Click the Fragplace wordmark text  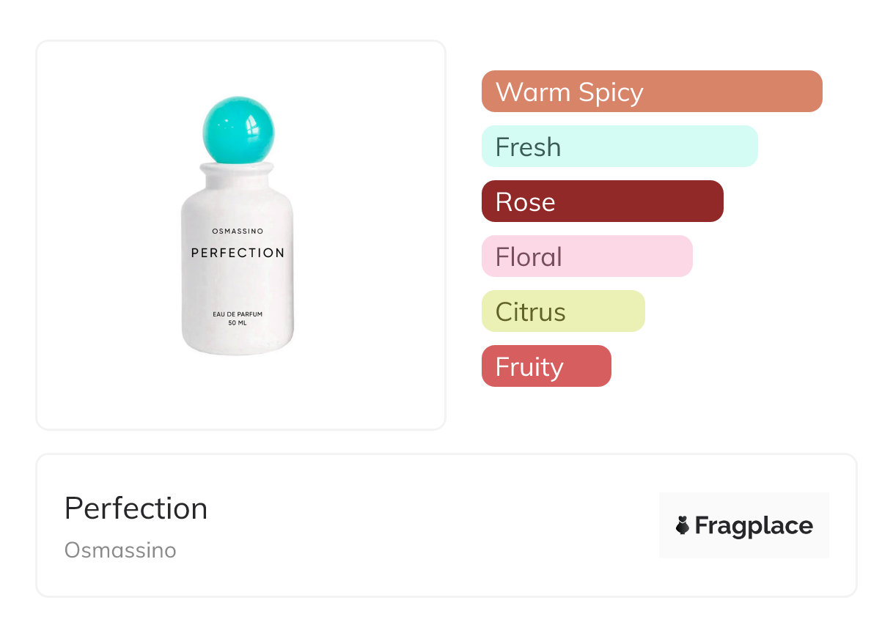point(753,525)
